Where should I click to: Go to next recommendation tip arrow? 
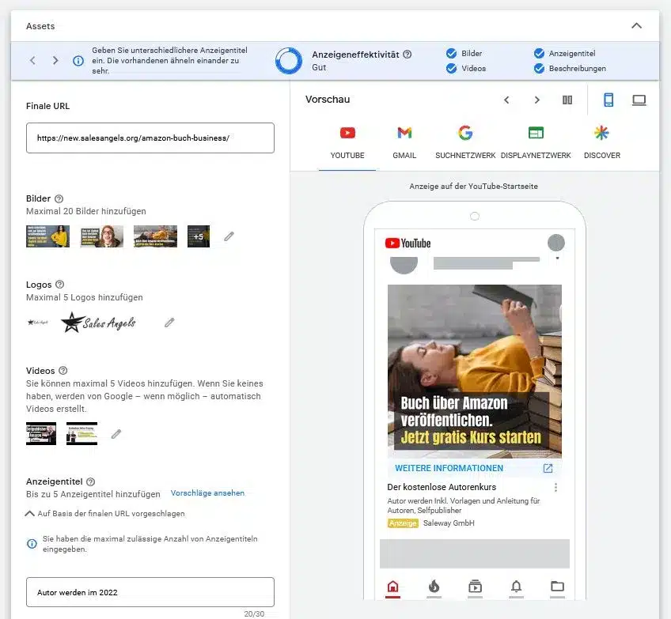55,60
